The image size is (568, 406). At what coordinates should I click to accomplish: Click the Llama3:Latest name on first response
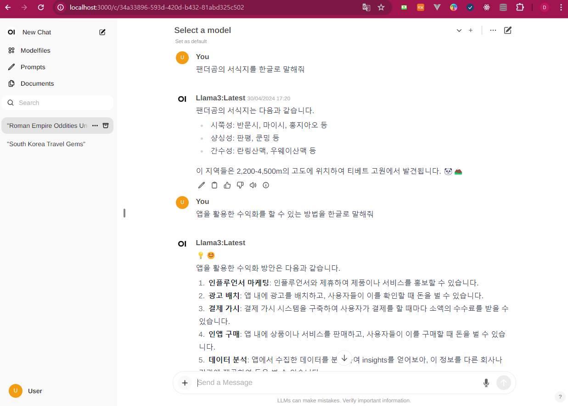(220, 98)
